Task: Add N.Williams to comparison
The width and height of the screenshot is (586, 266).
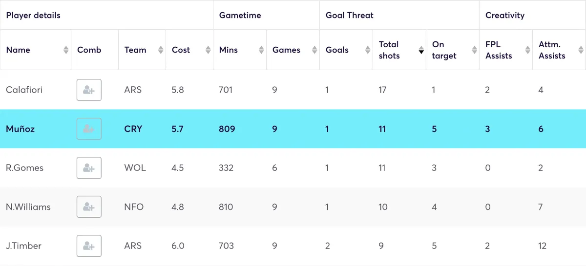Action: [x=89, y=207]
